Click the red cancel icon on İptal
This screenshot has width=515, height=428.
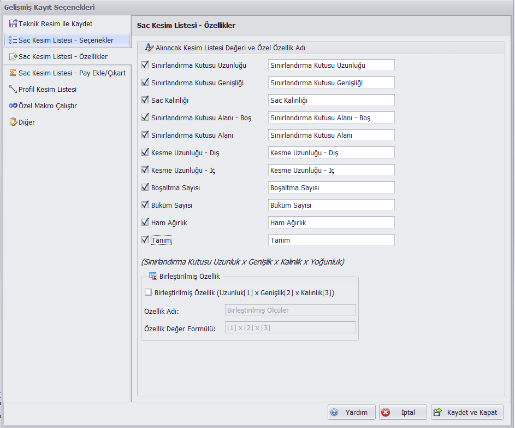pyautogui.click(x=386, y=412)
